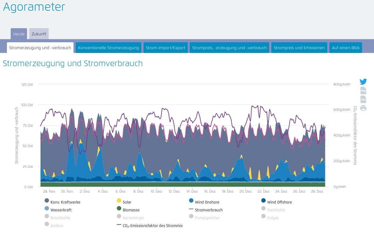Open Strompreis und Emissionen tab
374x233 pixels.
click(x=299, y=48)
